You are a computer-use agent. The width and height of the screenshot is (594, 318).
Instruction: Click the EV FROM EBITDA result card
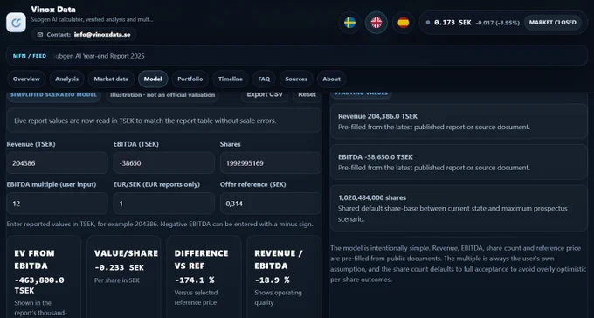pyautogui.click(x=44, y=277)
